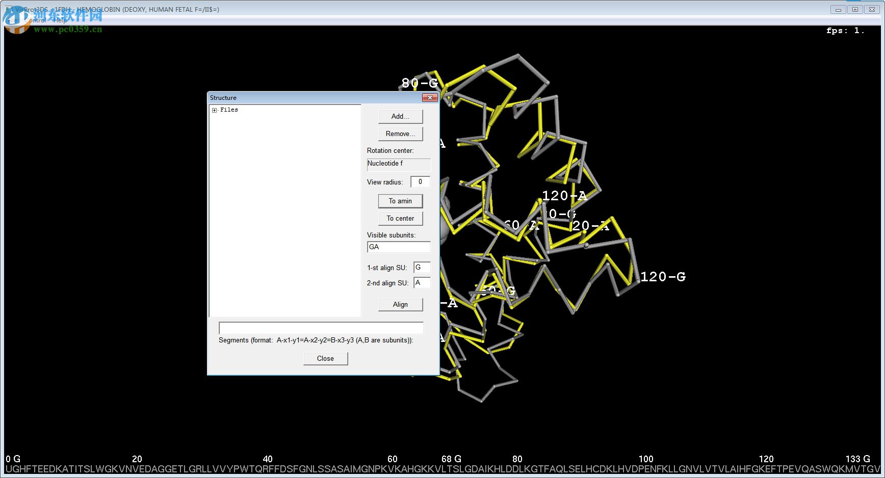Click the Rotation center field showing Nucleotide f
Viewport: 885px width, 478px height.
(399, 164)
